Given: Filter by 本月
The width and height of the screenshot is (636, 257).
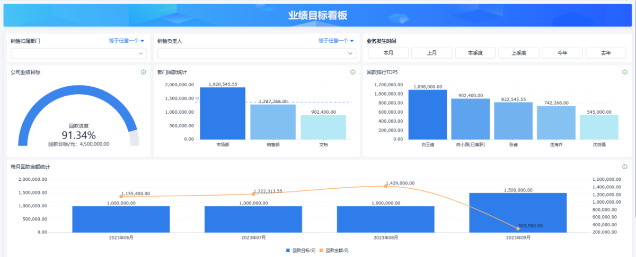Looking at the screenshot, I should [388, 53].
